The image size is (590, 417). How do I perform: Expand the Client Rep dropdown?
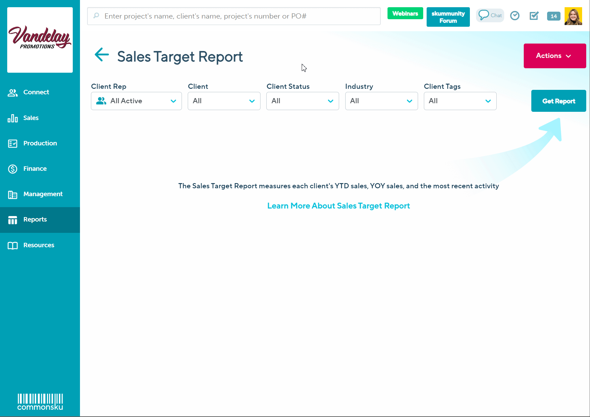coord(136,101)
